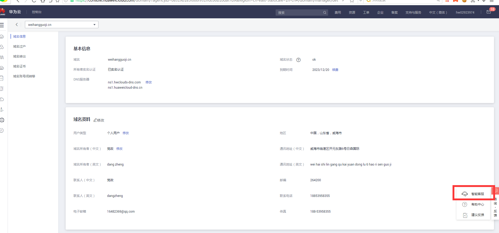The width and height of the screenshot is (499, 233).
Task: Open the hw02923974 account menu
Action: pos(465,13)
